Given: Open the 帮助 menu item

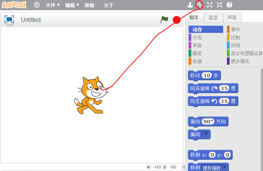Looking at the screenshot, I should pyautogui.click(x=89, y=5).
